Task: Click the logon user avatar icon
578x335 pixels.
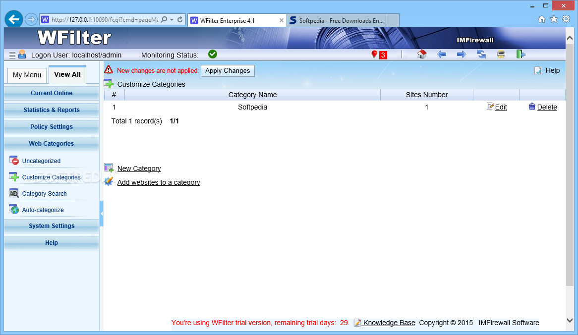Action: coord(22,55)
